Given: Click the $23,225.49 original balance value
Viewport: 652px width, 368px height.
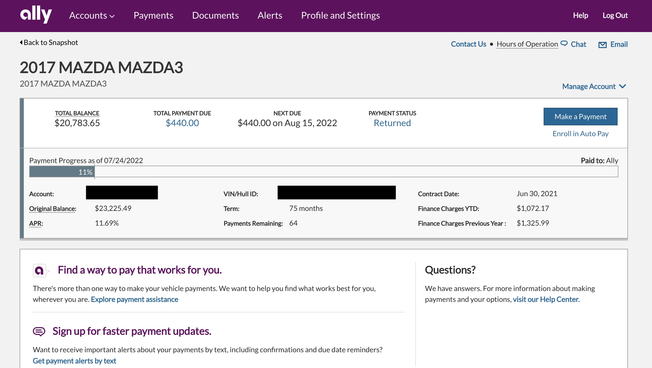Looking at the screenshot, I should [x=113, y=208].
